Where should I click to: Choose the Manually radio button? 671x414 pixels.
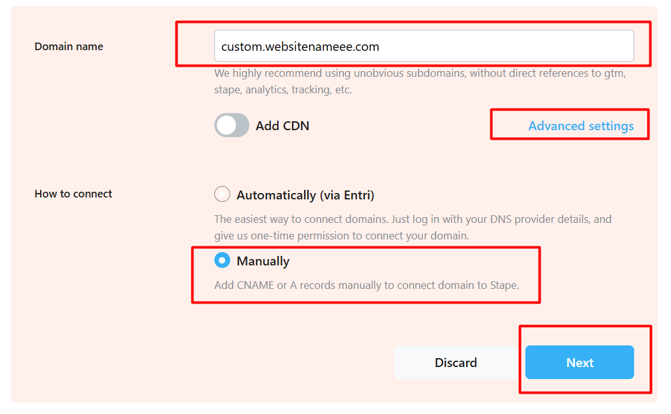click(222, 261)
